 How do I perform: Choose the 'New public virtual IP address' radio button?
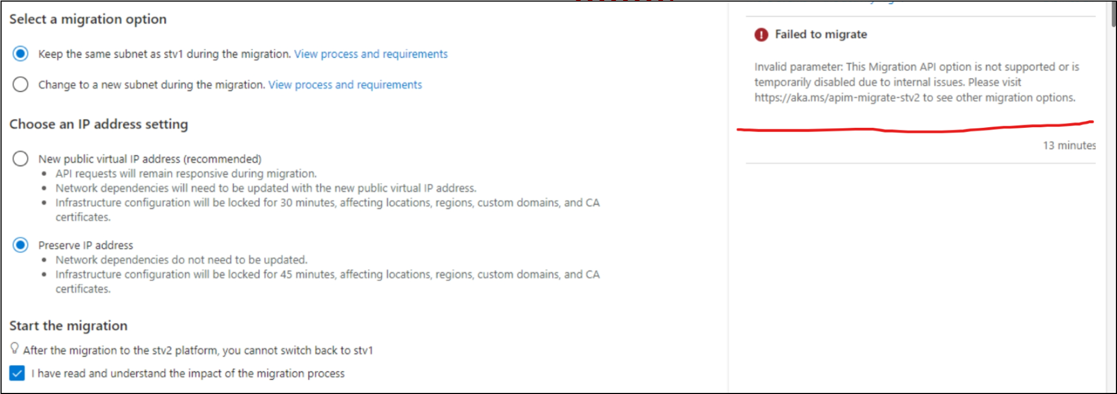tap(20, 159)
